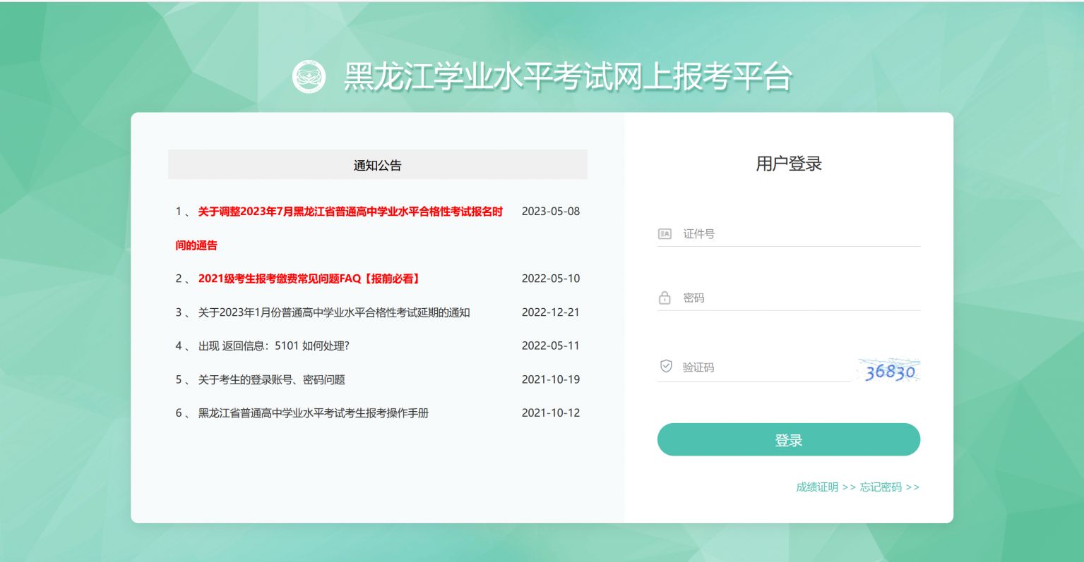Open the red 2021级考生报考缴费常见问题FAQ notice
This screenshot has height=562, width=1084.
point(309,279)
